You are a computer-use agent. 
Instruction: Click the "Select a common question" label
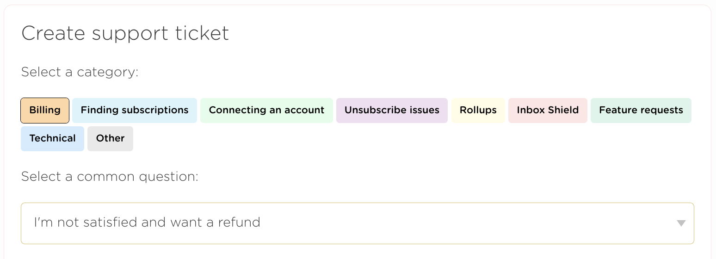pos(110,177)
